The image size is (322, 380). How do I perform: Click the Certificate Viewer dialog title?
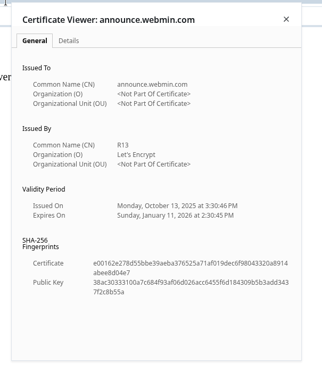109,20
